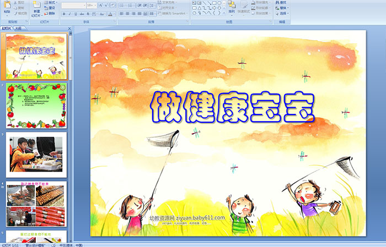Viewport: 386px width, 247px height.
Task: Open the Paragraph dialog launcher
Action: pyautogui.click(x=187, y=21)
